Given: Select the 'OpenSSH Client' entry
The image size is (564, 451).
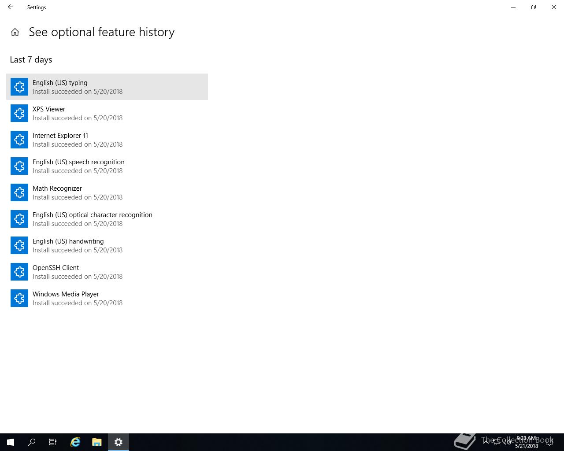Looking at the screenshot, I should click(107, 272).
